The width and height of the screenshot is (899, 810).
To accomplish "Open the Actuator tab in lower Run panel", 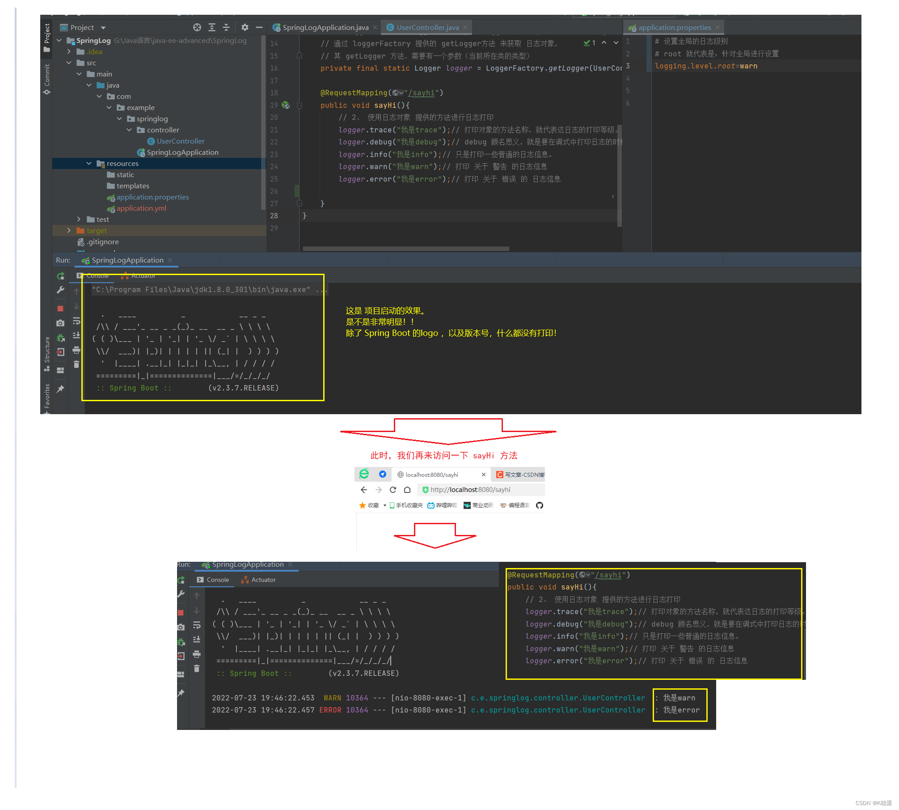I will point(263,580).
